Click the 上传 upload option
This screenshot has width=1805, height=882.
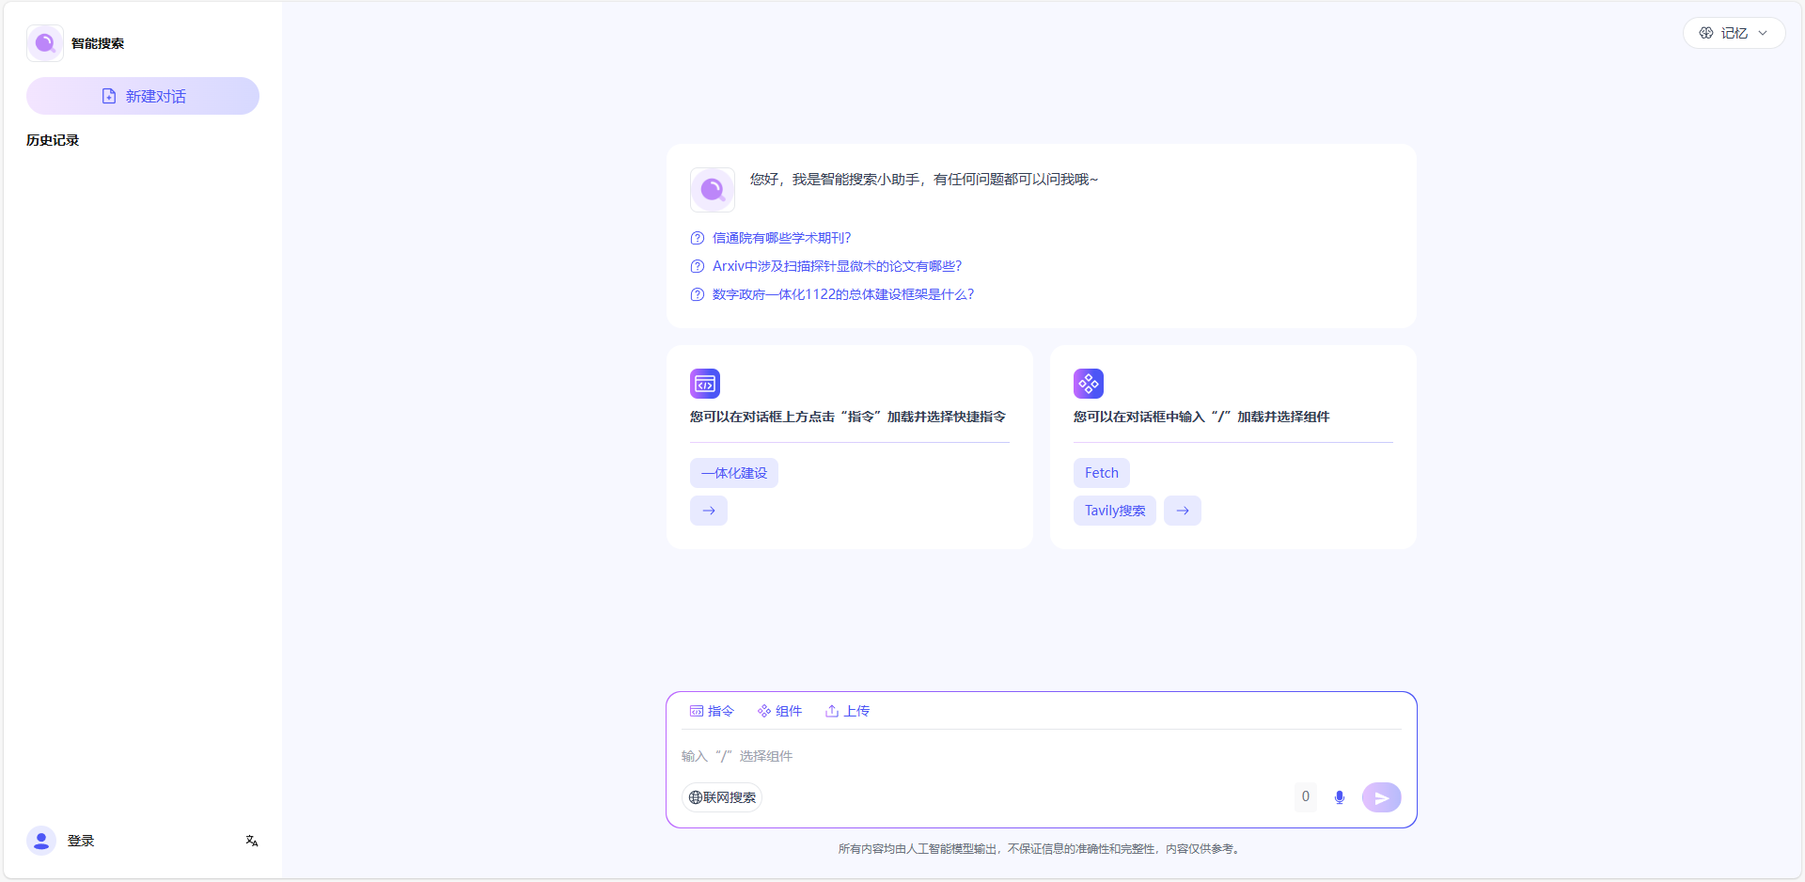click(x=847, y=711)
